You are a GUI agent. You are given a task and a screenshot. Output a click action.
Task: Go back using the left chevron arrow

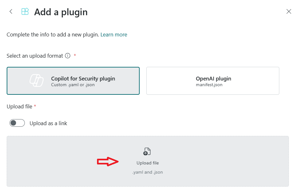pos(11,12)
